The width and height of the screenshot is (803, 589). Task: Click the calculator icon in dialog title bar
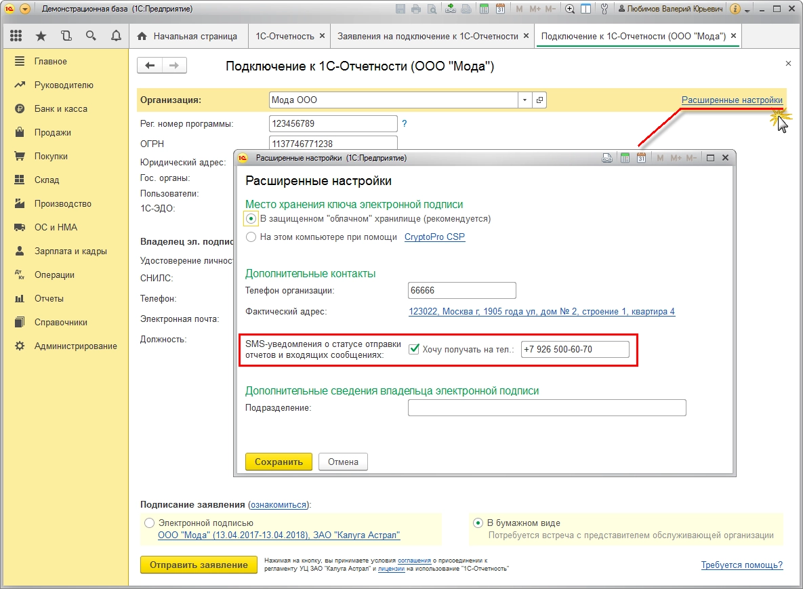tap(625, 158)
